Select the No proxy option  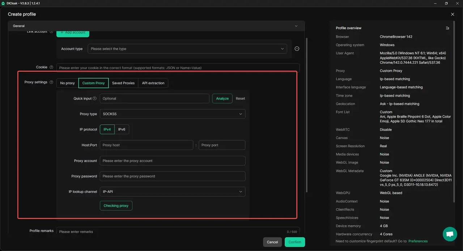(67, 83)
